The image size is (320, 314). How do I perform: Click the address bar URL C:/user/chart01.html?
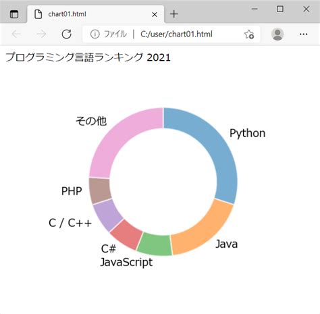click(x=176, y=34)
